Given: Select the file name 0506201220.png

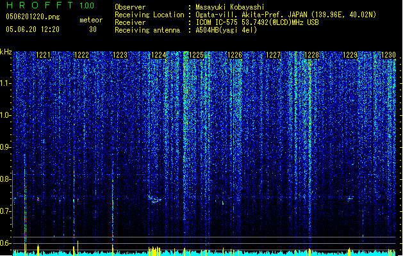Looking at the screenshot, I should click(33, 17).
